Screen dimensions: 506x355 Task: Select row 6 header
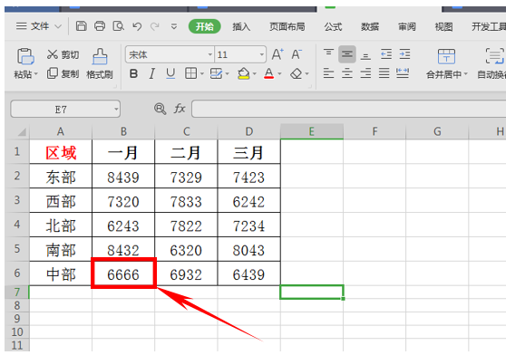(17, 273)
